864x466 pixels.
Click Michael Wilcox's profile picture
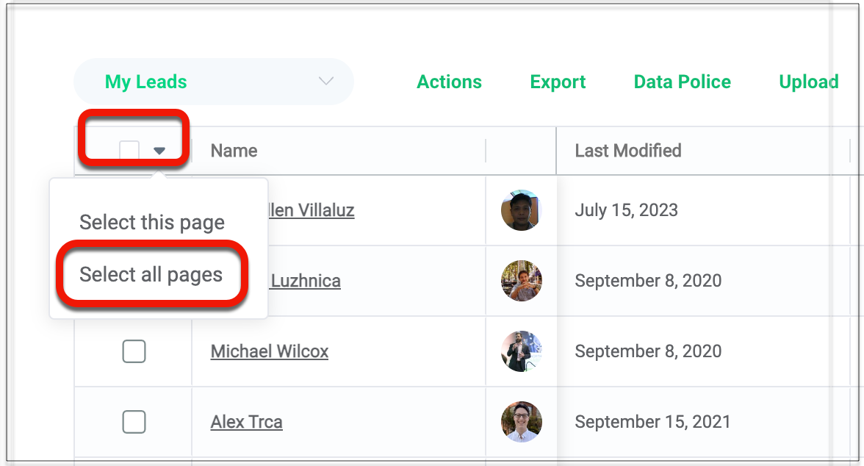coord(522,351)
